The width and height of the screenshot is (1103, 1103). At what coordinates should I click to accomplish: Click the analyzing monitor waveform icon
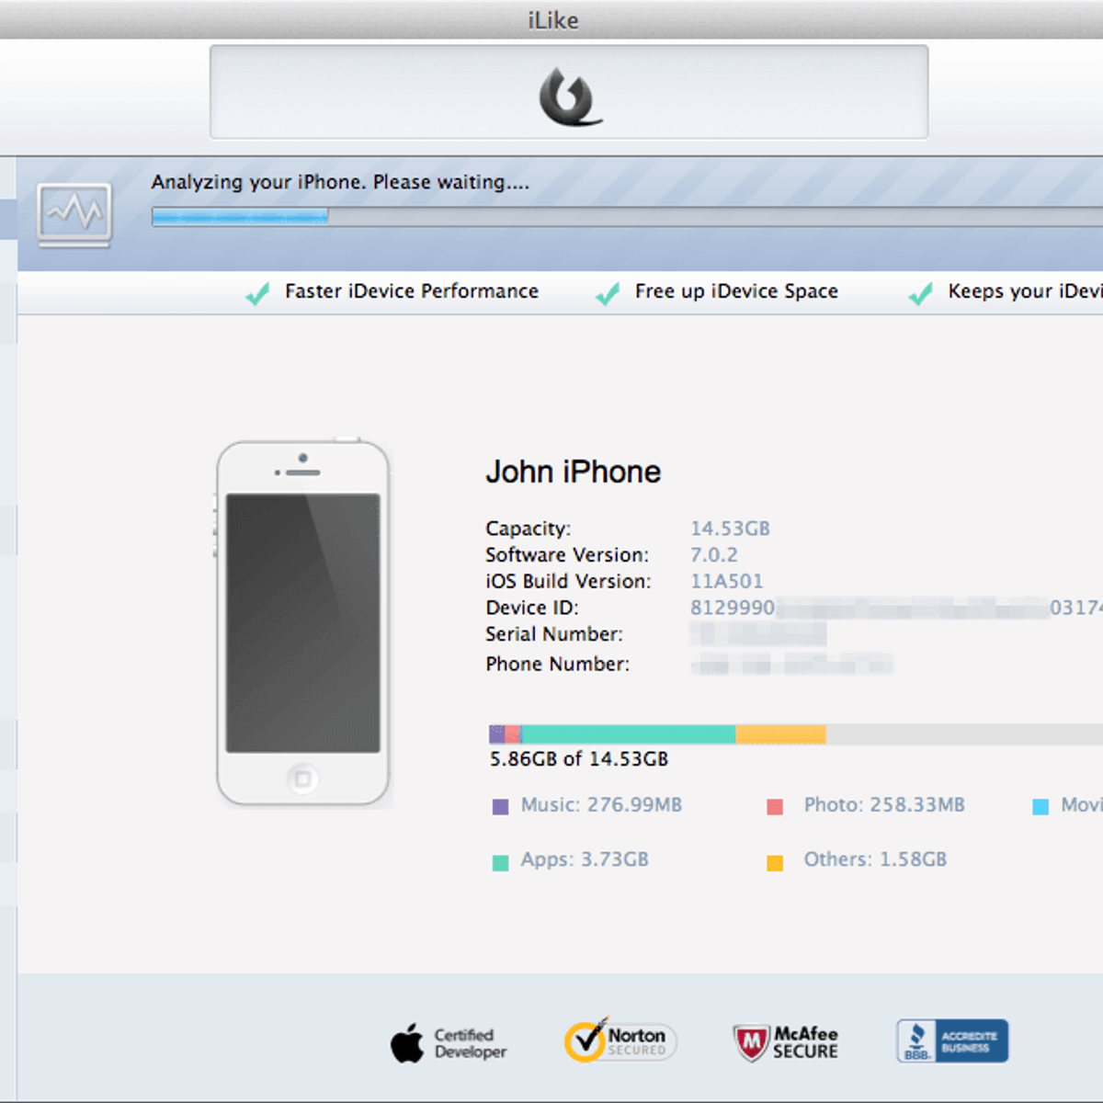(x=74, y=214)
